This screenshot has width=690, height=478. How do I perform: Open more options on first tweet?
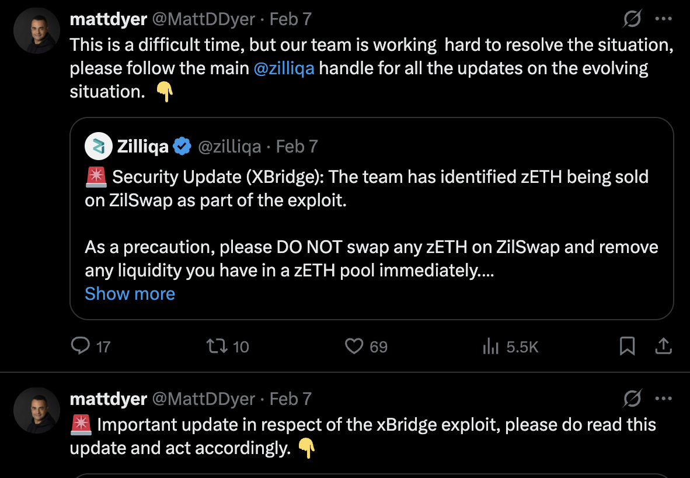pyautogui.click(x=664, y=19)
